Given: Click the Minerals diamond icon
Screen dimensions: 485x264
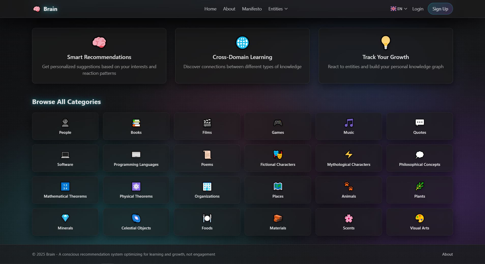Looking at the screenshot, I should (x=65, y=218).
